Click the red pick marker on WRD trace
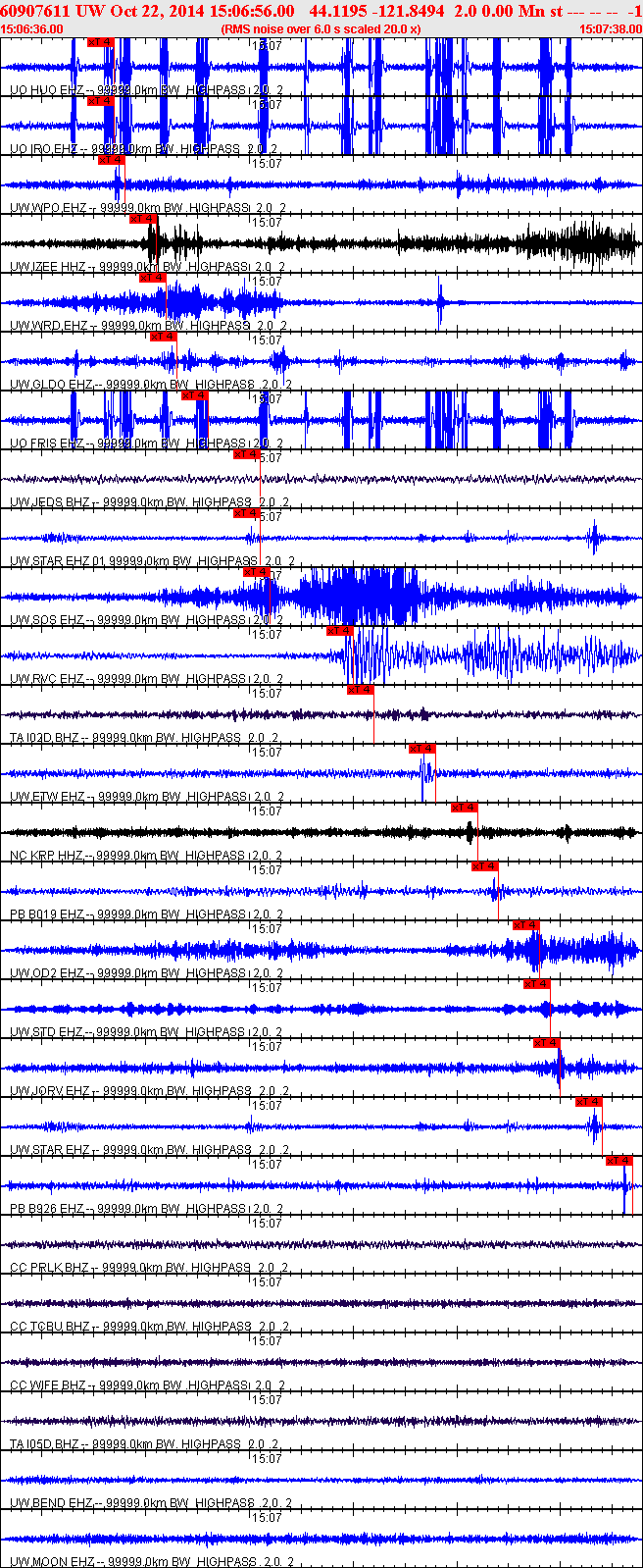This screenshot has height=1568, width=643. 153,278
